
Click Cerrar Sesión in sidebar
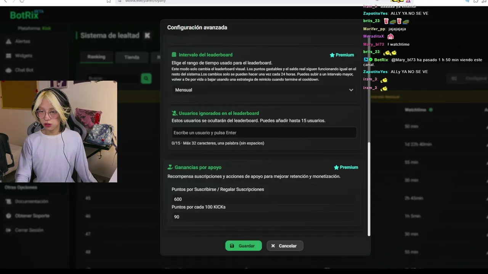[29, 230]
